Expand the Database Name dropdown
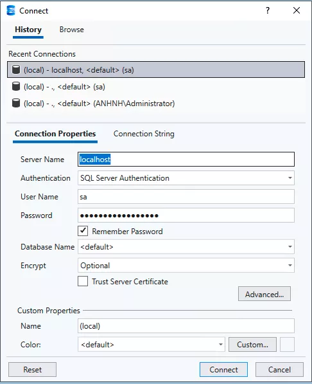Viewport: 312px width, 384px height. pos(186,247)
